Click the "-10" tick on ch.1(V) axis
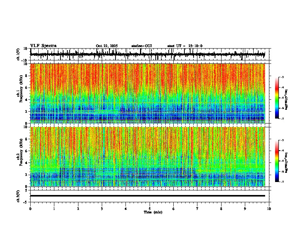Screen dimensions: 303x234 [24, 60]
